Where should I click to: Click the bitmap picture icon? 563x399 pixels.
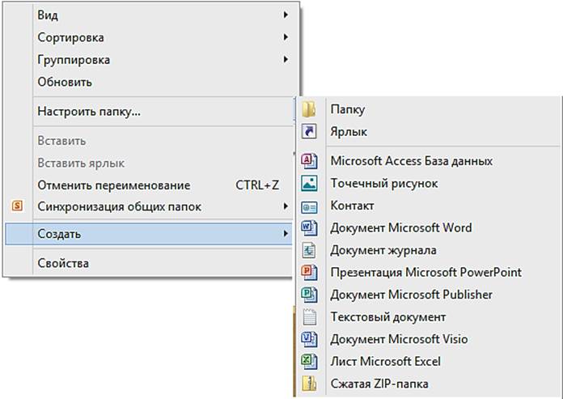309,183
